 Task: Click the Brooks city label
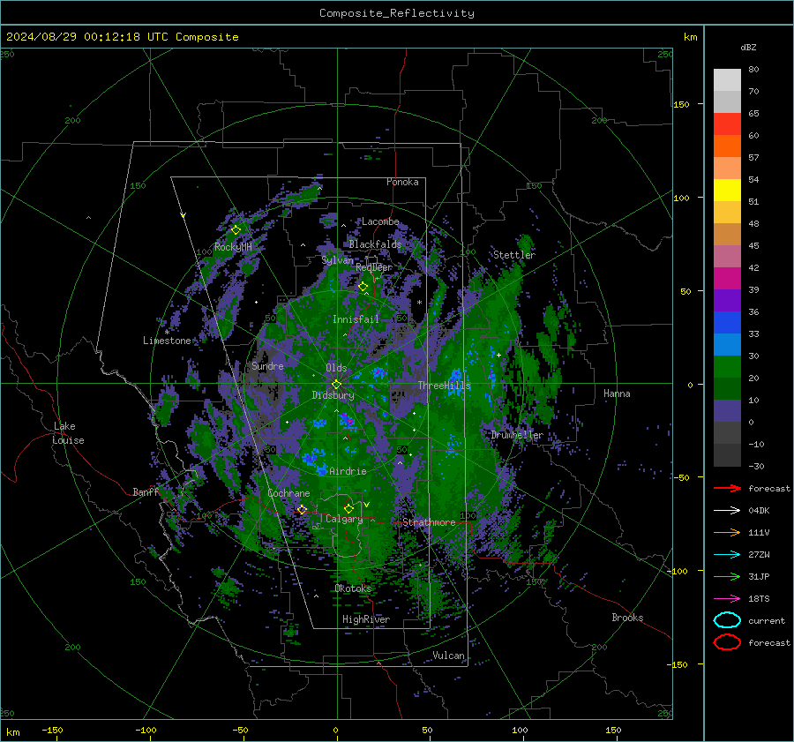[627, 618]
